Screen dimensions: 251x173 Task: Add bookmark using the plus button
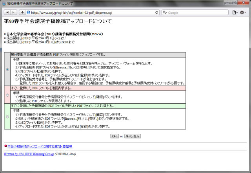click(22, 12)
